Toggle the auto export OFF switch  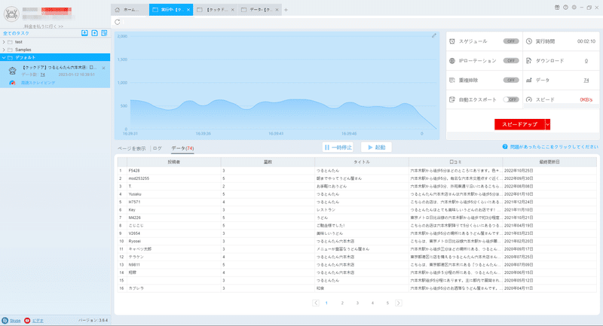pos(511,99)
